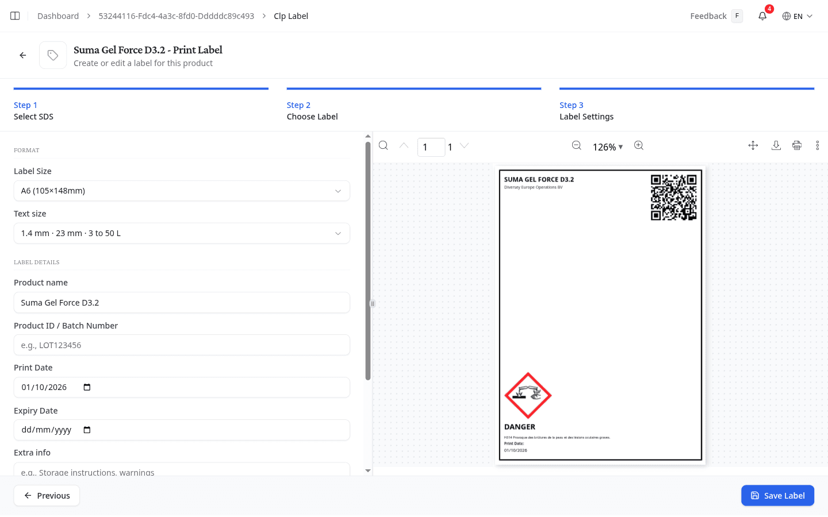Image resolution: width=828 pixels, height=517 pixels.
Task: Click the panel splitter handle
Action: pyautogui.click(x=373, y=303)
